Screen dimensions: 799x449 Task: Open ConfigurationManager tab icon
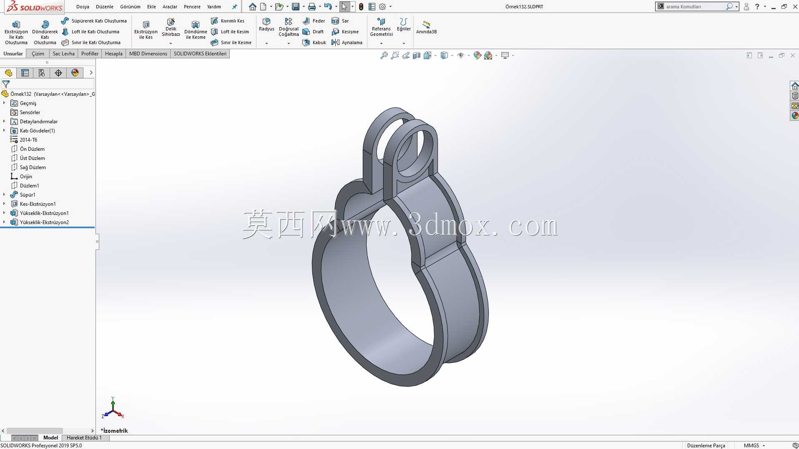(42, 73)
